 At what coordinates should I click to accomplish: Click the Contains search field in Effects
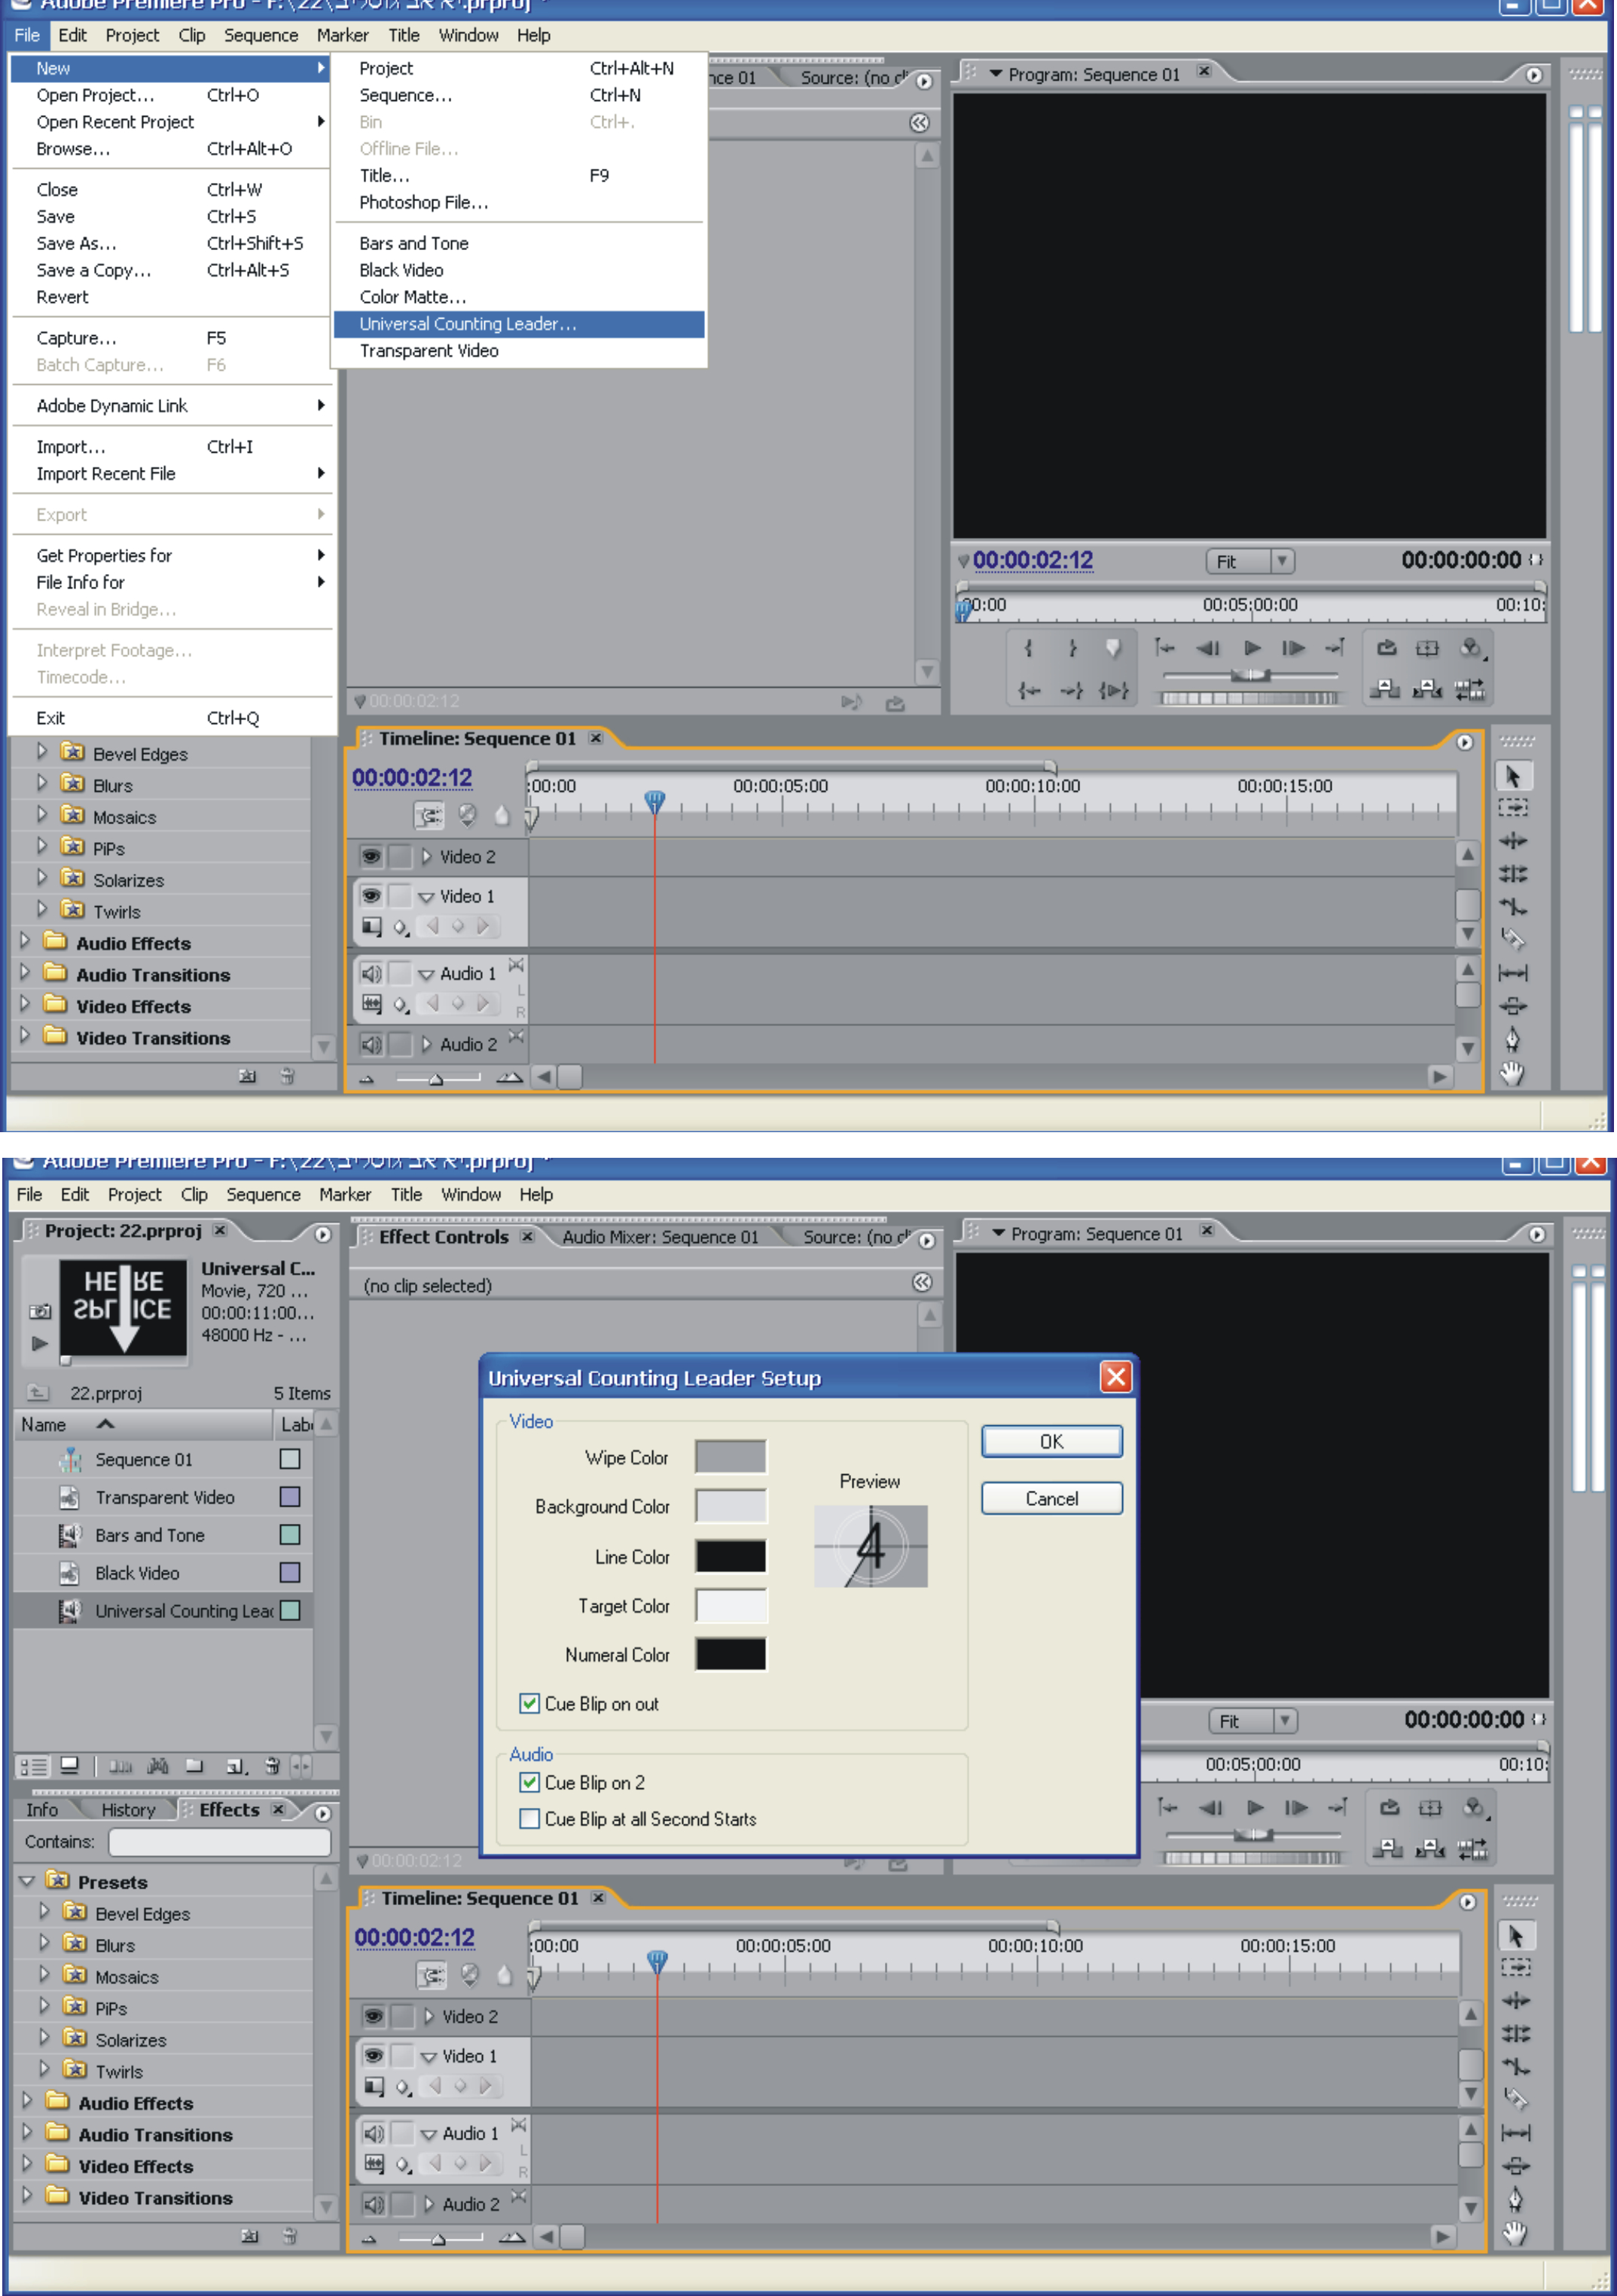pos(219,1841)
